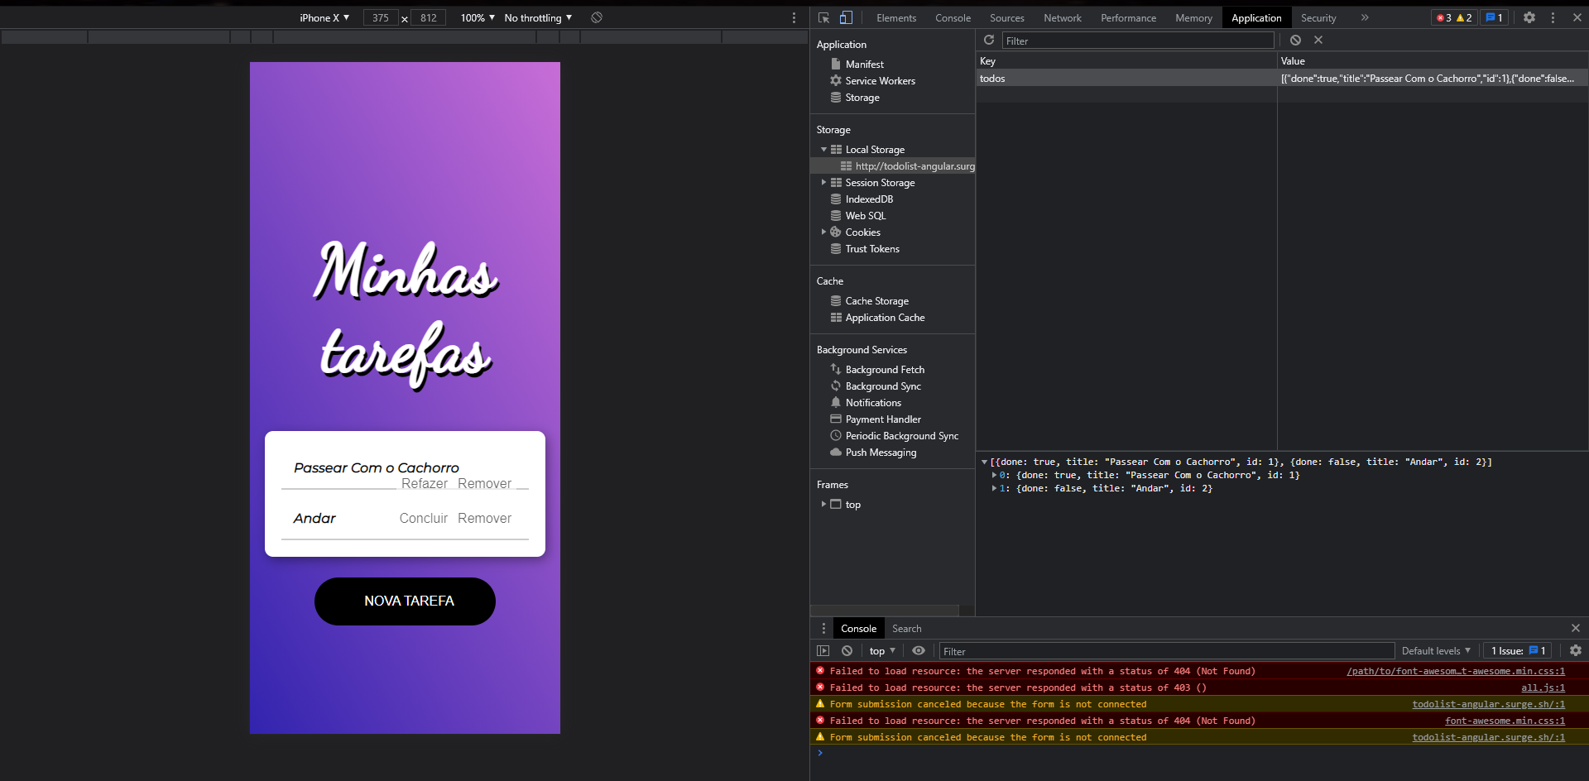Image resolution: width=1589 pixels, height=781 pixels.
Task: Click the console Filter input field
Action: [x=1167, y=651]
